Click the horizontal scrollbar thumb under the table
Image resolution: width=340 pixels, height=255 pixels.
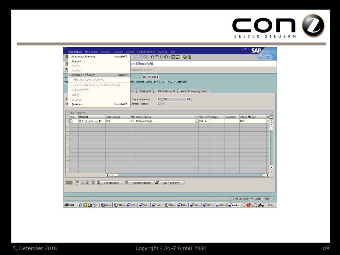(116, 175)
